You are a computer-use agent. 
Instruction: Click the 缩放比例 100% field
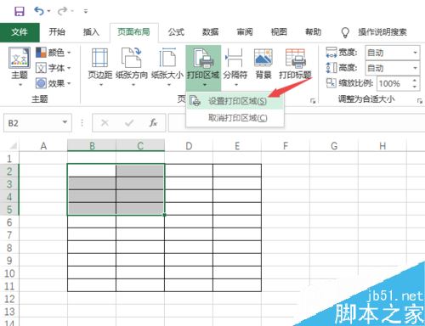coord(394,83)
